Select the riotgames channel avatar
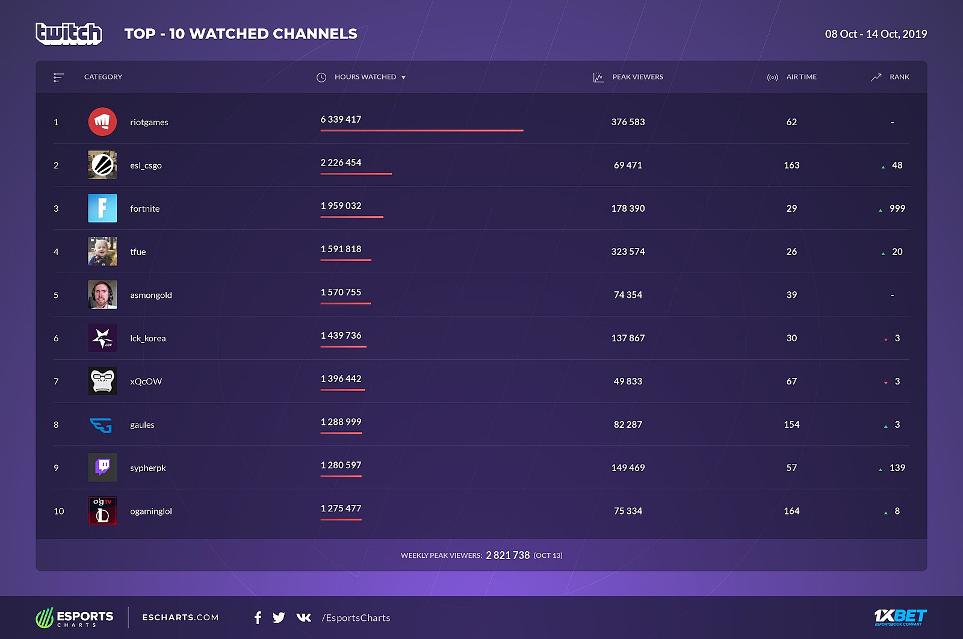Image resolution: width=963 pixels, height=639 pixels. (102, 122)
